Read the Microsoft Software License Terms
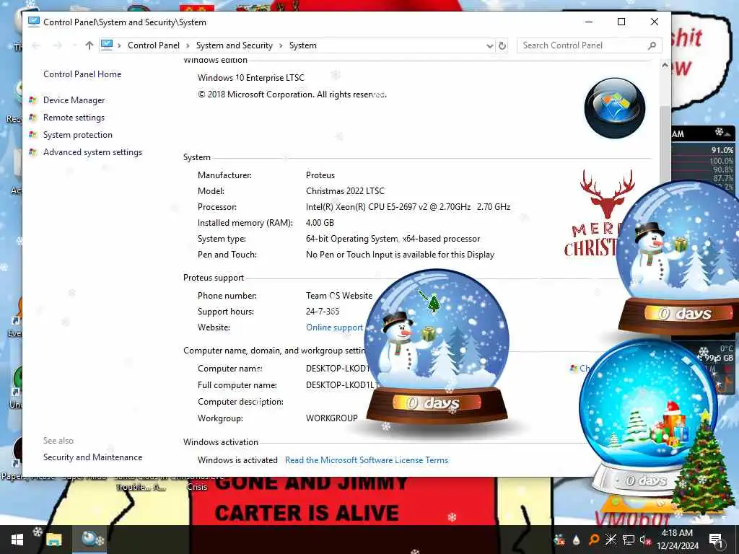 point(367,460)
